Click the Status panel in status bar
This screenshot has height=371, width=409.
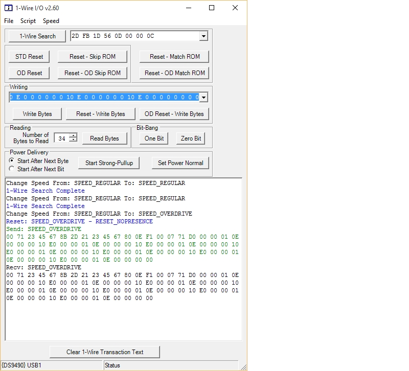[171, 365]
